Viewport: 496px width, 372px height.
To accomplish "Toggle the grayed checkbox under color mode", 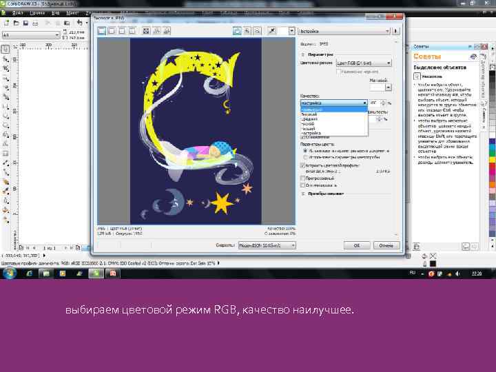I will tap(338, 72).
